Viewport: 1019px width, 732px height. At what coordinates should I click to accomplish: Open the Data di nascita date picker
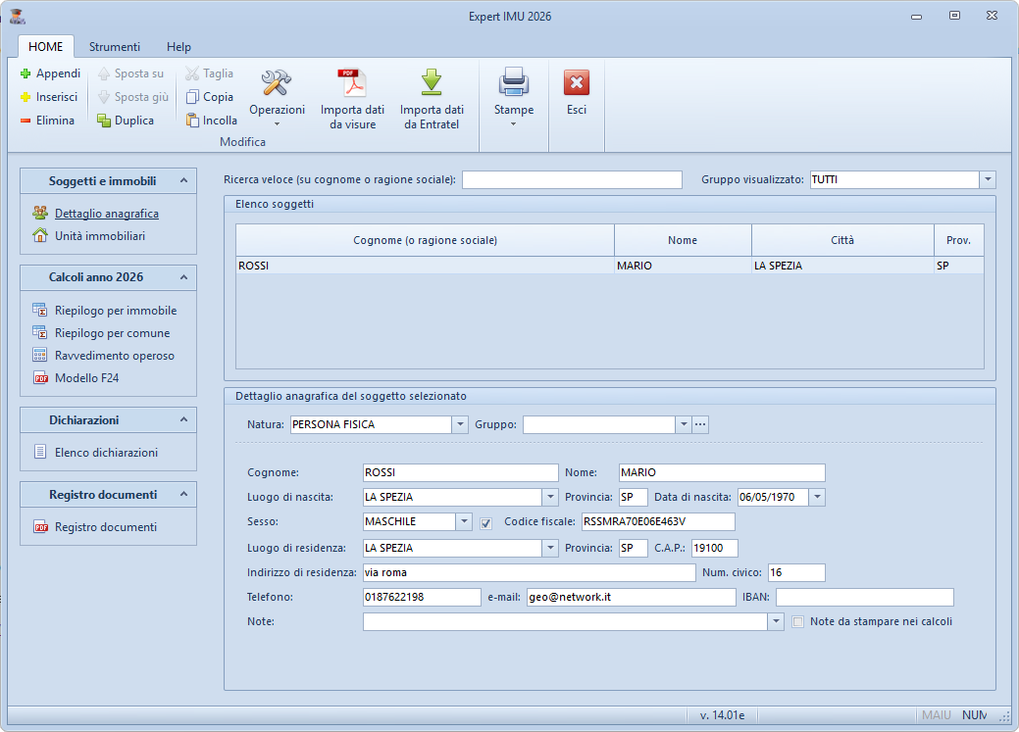pyautogui.click(x=817, y=498)
